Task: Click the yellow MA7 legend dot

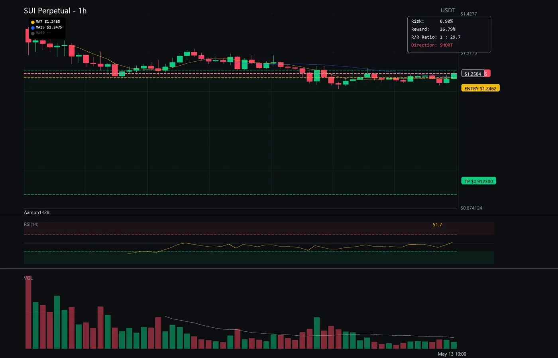Action: coord(33,22)
